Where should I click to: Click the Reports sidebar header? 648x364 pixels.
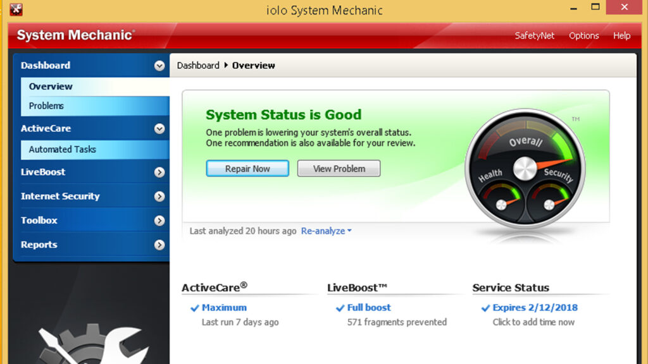click(91, 245)
